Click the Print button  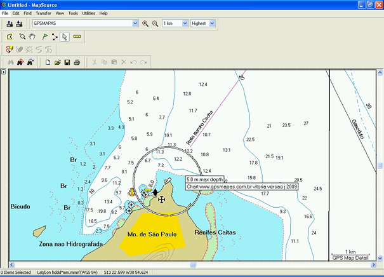coord(77,62)
